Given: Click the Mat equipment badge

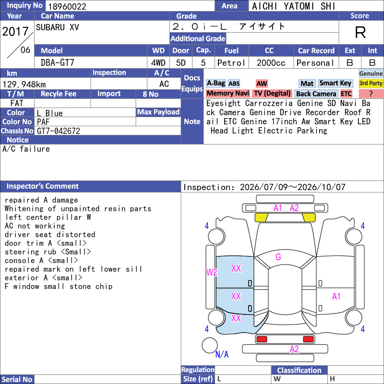Looking at the screenshot, I should click(x=307, y=84).
